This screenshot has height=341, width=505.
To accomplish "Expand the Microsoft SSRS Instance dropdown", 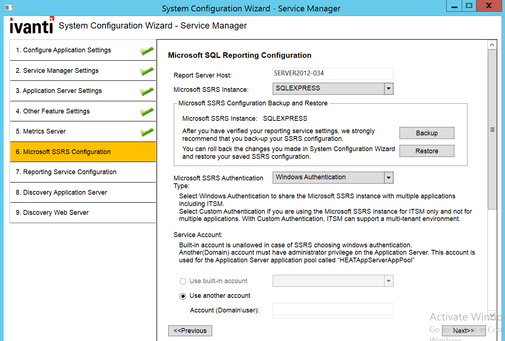I will click(388, 89).
